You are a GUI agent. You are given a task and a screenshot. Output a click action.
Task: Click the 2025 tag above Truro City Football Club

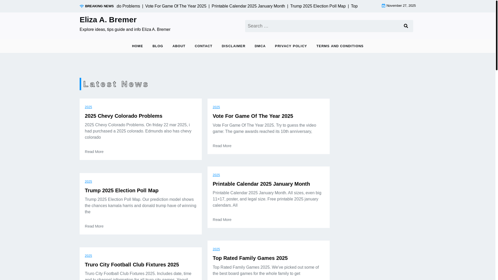[88, 256]
